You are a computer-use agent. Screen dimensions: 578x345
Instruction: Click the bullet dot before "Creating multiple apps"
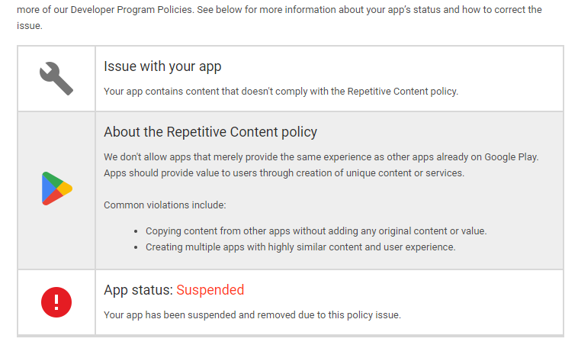tap(136, 247)
